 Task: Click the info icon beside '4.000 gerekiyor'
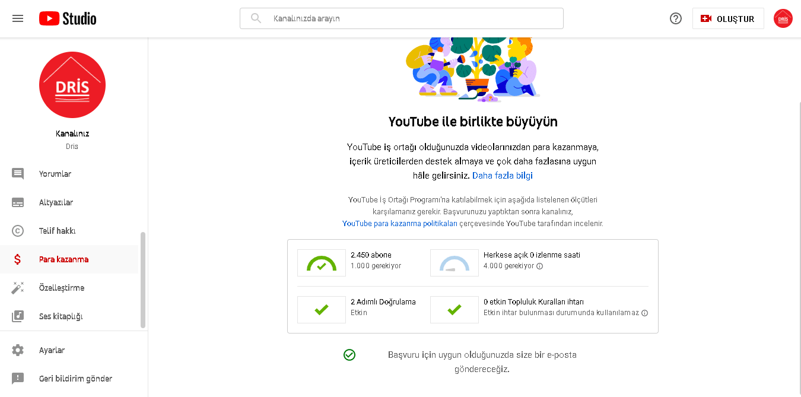539,266
